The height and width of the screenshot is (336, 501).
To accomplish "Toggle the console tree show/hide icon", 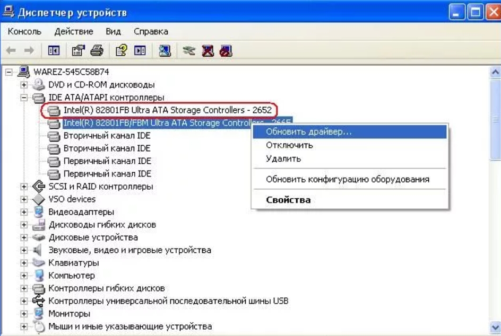I will (54, 51).
